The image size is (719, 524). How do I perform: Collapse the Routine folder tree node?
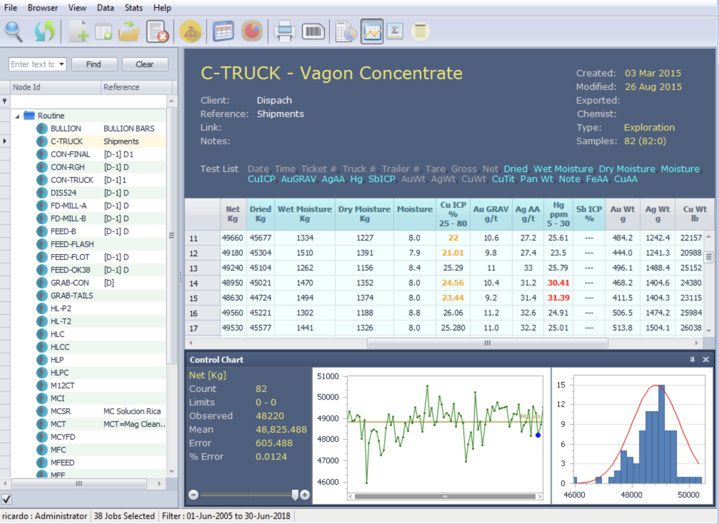(17, 116)
